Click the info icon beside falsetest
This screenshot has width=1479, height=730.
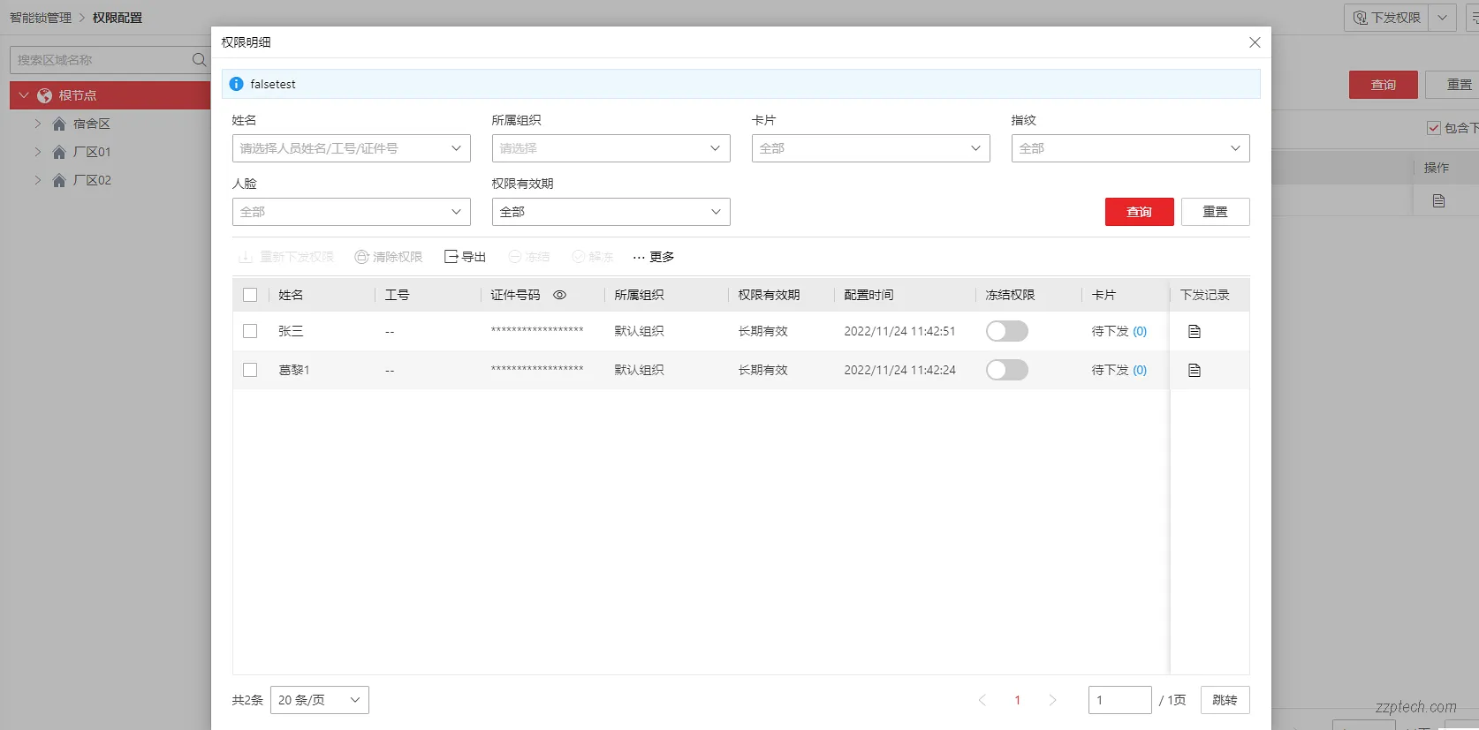point(237,84)
